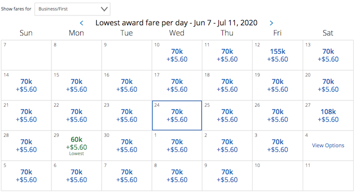Pick July 9 Thursday 70k fare
Image resolution: width=355 pixels, height=192 pixels.
click(227, 176)
